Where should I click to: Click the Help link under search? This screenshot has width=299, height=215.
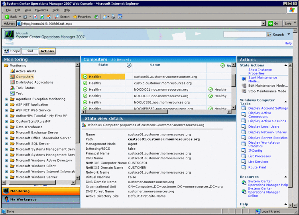[x=288, y=43]
